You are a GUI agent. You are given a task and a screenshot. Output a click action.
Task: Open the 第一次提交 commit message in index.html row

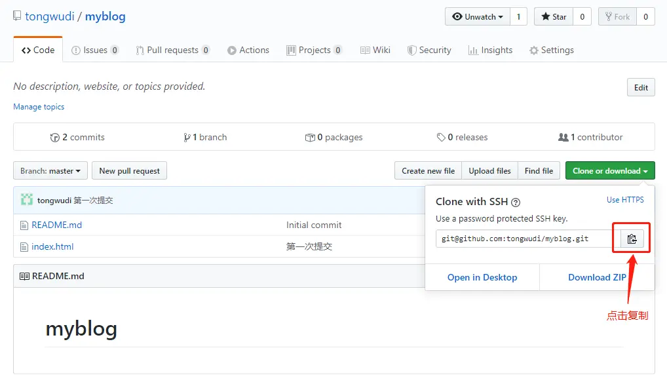309,247
